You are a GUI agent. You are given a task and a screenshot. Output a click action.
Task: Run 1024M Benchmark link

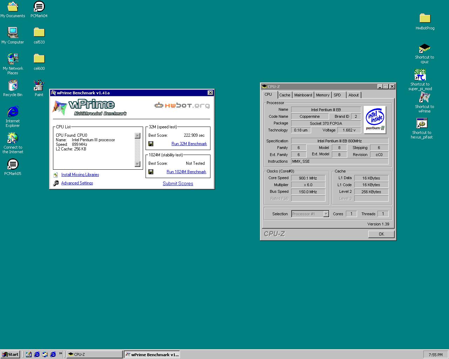click(186, 172)
